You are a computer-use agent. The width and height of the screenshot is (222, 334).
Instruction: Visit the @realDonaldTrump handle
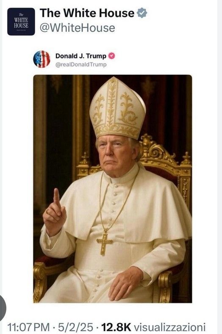pyautogui.click(x=81, y=64)
